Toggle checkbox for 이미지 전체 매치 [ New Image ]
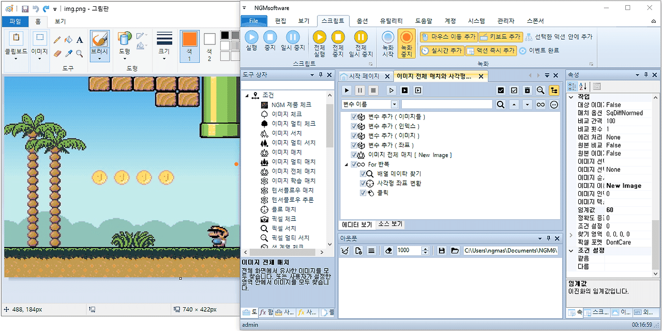The image size is (662, 331). tap(354, 155)
